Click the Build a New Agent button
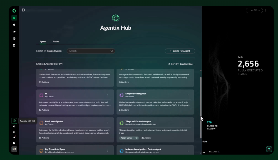 180,51
